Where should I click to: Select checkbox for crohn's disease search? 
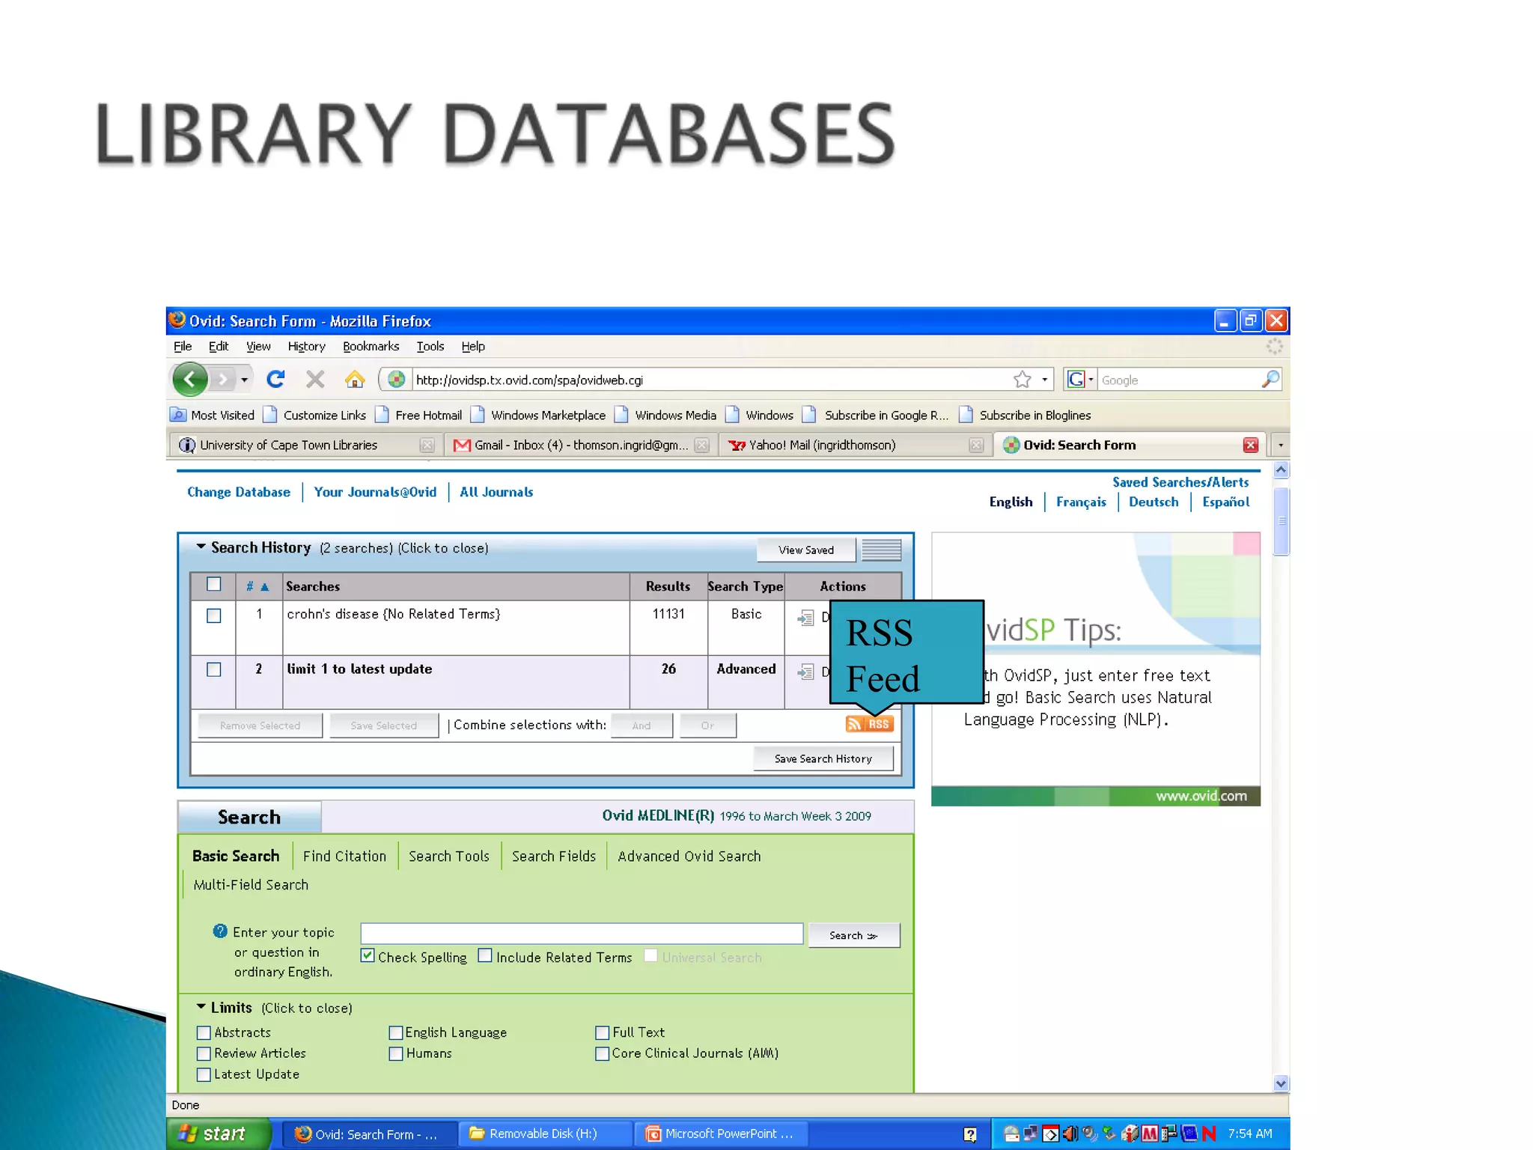pyautogui.click(x=214, y=615)
